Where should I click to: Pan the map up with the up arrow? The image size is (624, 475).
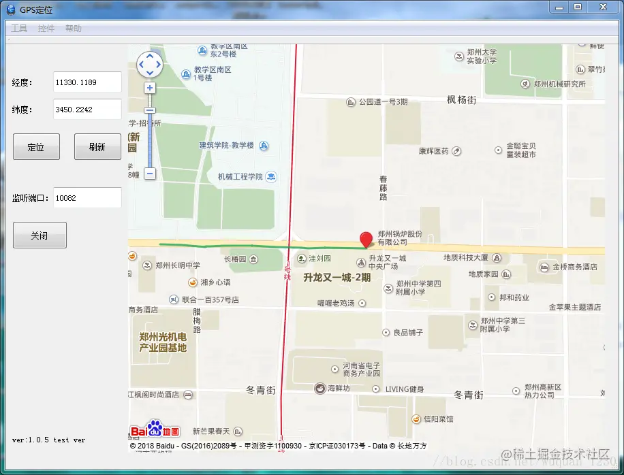tap(150, 56)
